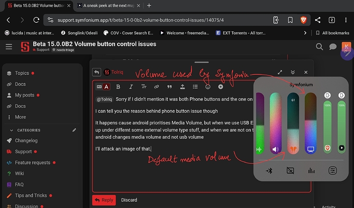Edit categories with the pencil icon
Image resolution: width=354 pixels, height=208 pixels.
click(74, 130)
